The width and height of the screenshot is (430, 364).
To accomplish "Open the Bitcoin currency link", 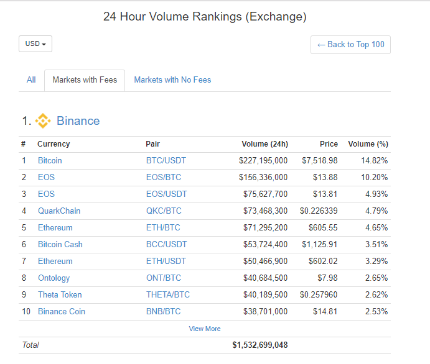I will coord(50,161).
